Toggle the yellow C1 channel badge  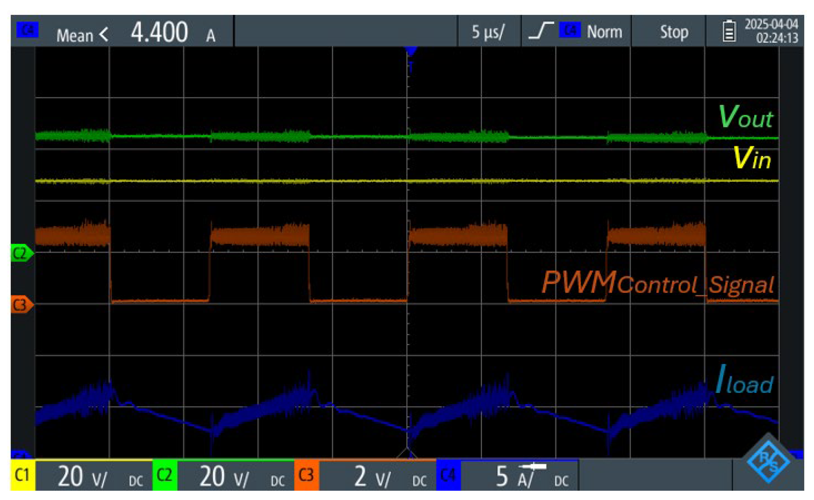click(23, 475)
